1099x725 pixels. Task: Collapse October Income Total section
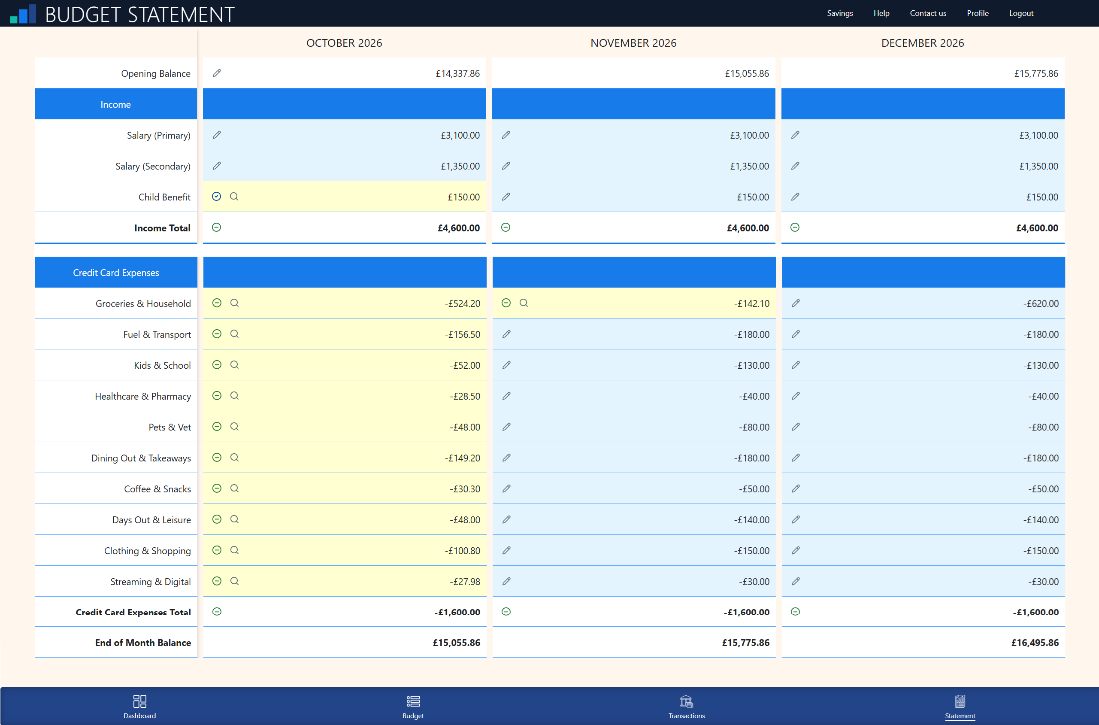[216, 227]
